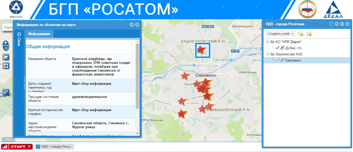The height and width of the screenshot is (152, 353).
Task: Click the Поиск search field
Action: point(8,27)
